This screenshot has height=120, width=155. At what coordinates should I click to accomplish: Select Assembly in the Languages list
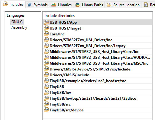(x=19, y=27)
